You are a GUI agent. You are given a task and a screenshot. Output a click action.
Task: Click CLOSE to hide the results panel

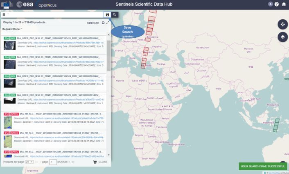[x=103, y=162]
